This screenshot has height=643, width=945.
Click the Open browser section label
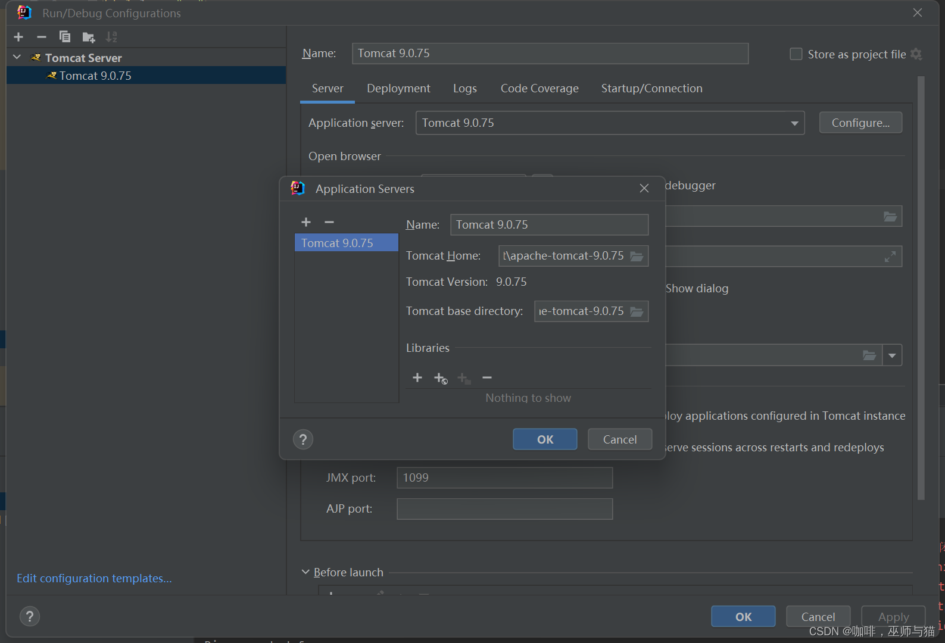345,156
